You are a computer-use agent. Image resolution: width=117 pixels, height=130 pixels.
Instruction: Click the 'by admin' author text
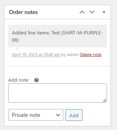pyautogui.click(x=70, y=54)
